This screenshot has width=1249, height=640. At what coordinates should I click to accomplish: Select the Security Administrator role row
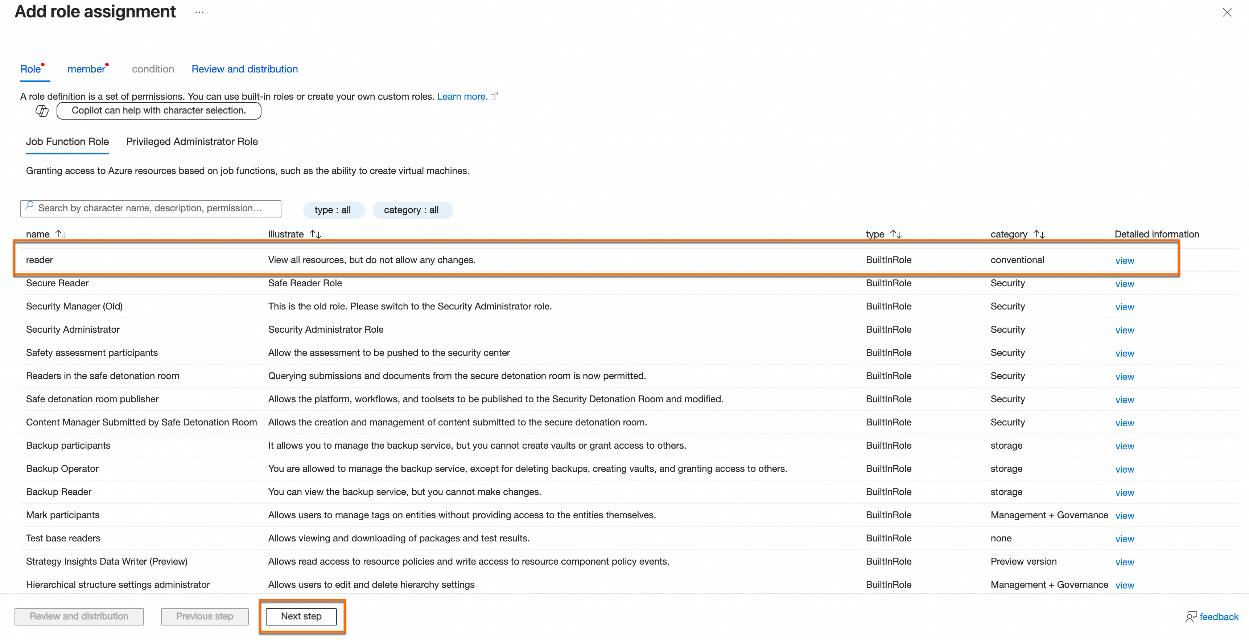73,329
